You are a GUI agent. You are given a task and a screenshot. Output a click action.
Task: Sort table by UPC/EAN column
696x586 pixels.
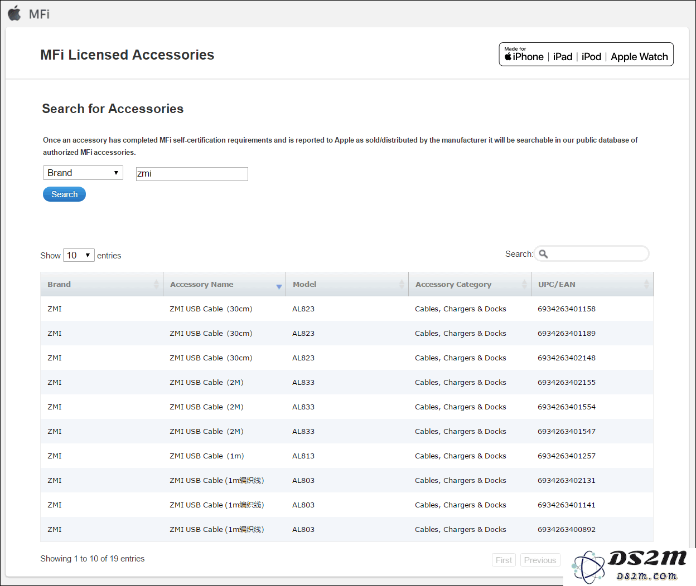click(592, 284)
